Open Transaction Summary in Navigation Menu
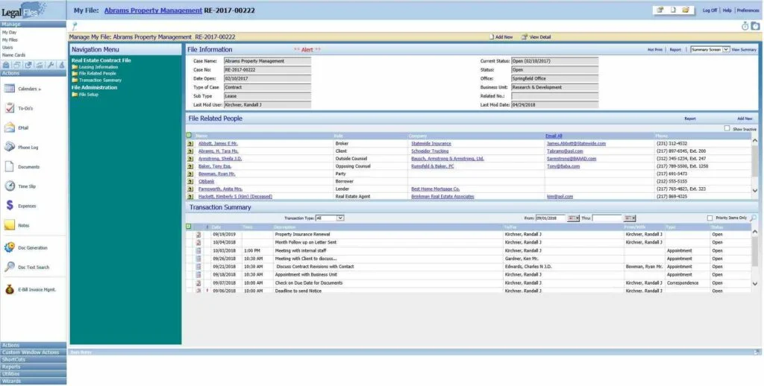Image resolution: width=764 pixels, height=386 pixels. [x=96, y=80]
